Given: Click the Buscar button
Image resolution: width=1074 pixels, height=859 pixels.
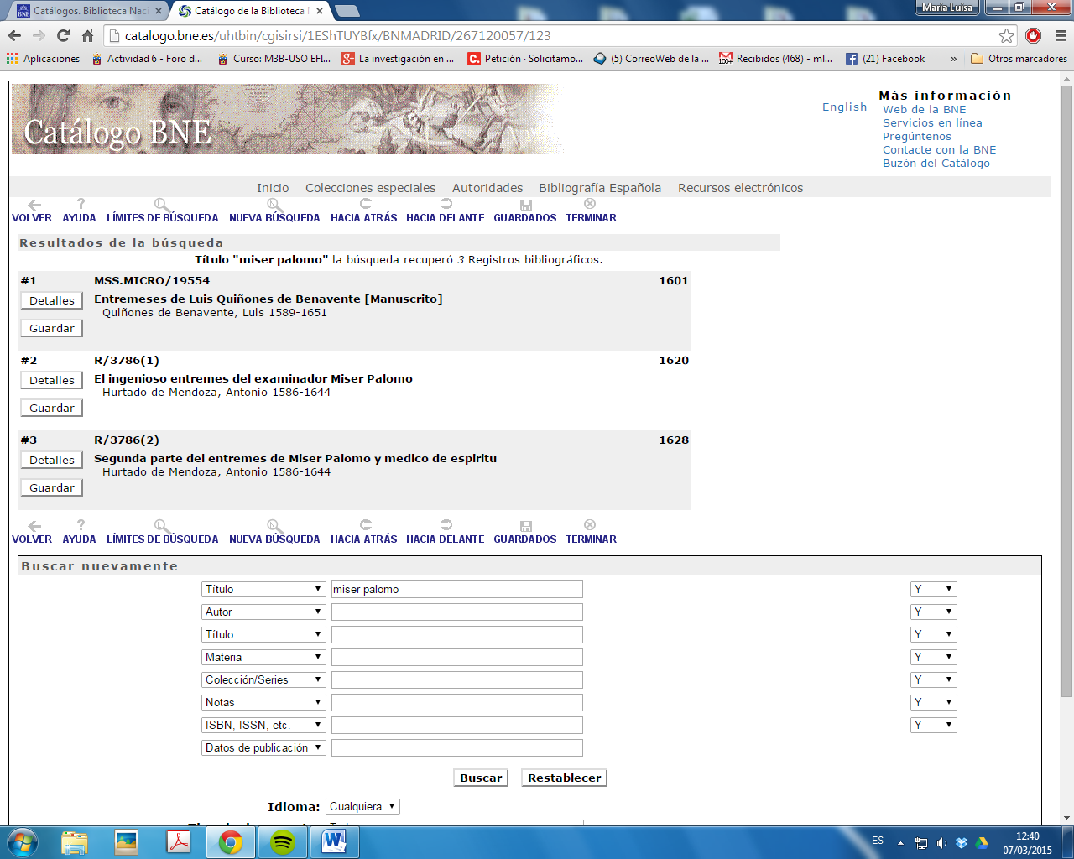Looking at the screenshot, I should pos(481,778).
